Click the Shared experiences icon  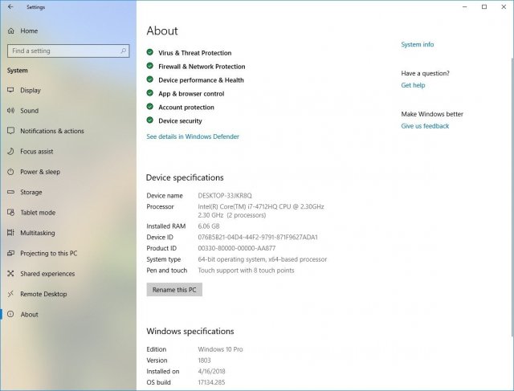coord(10,273)
